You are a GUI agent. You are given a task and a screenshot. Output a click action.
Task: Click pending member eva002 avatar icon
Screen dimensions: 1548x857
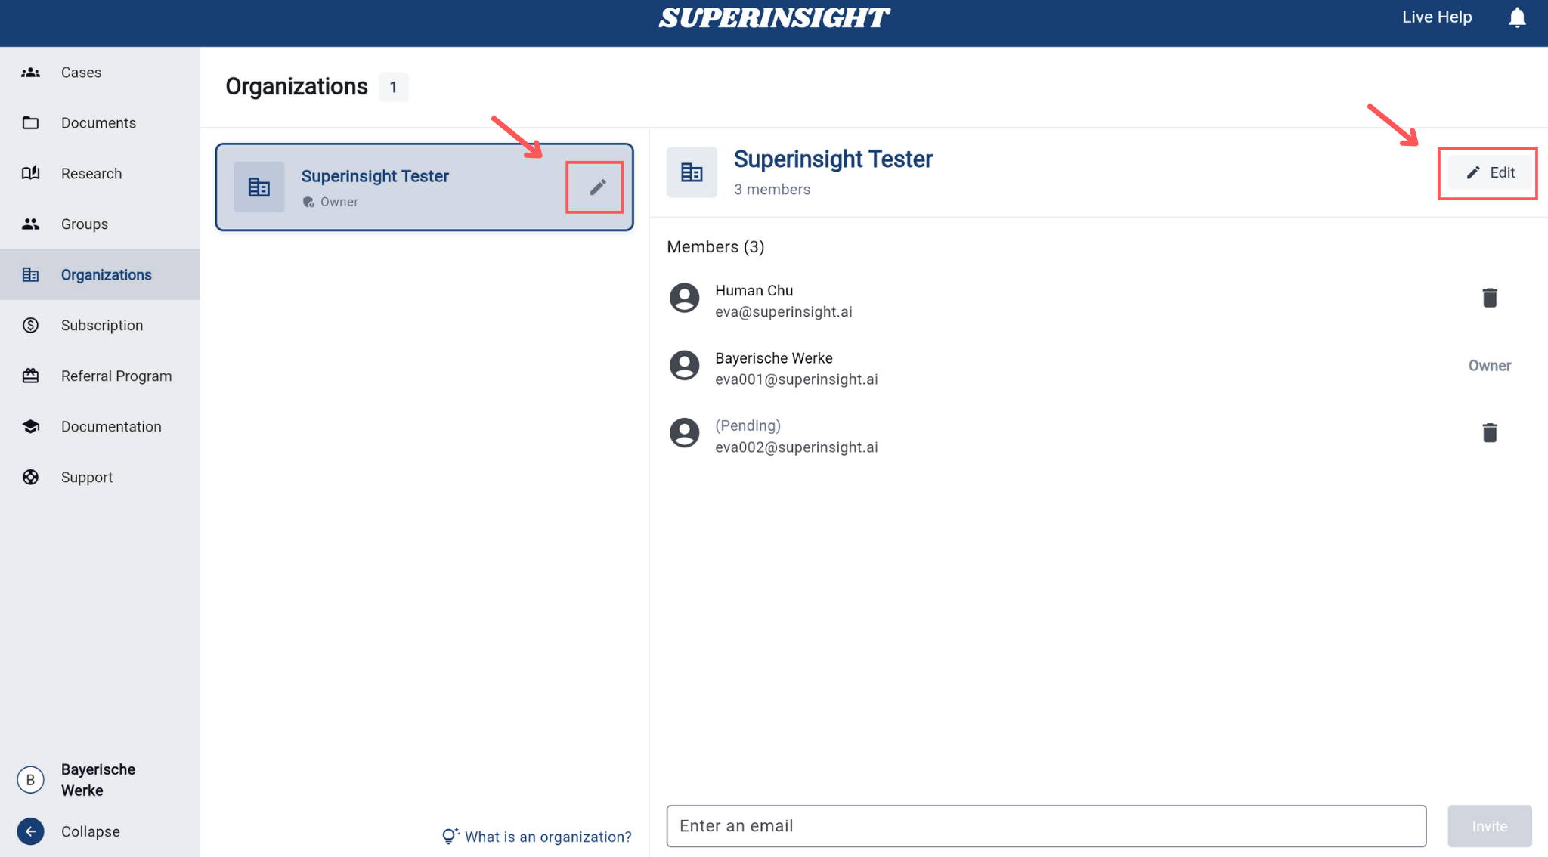[684, 433]
